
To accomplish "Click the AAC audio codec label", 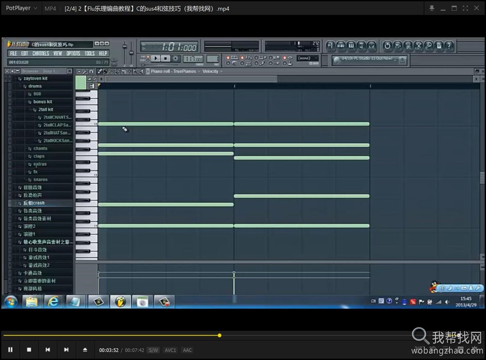I will point(187,350).
